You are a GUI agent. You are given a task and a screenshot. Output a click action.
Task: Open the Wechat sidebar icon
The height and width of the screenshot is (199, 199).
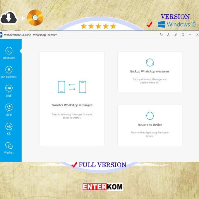coord(9,145)
